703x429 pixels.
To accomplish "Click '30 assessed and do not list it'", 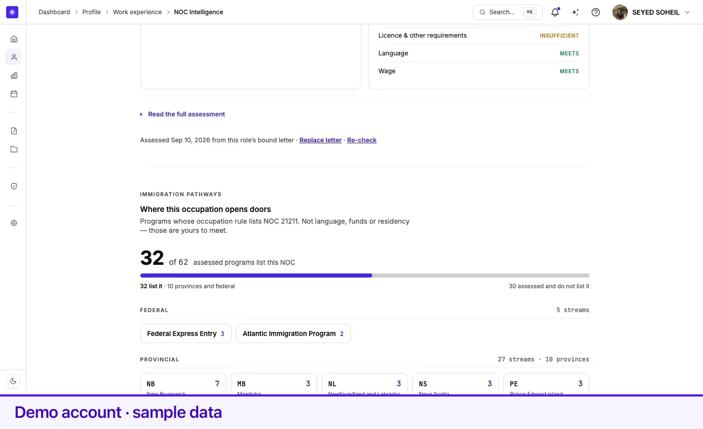I will (x=549, y=286).
